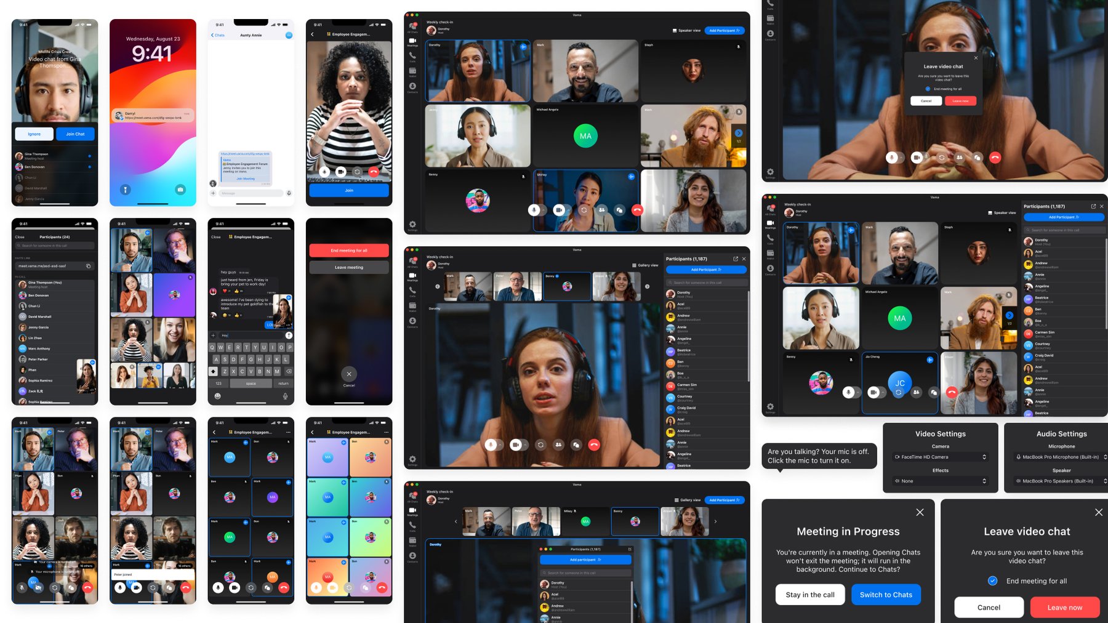Open participants from the Shirley window's call toolbar

tap(601, 210)
